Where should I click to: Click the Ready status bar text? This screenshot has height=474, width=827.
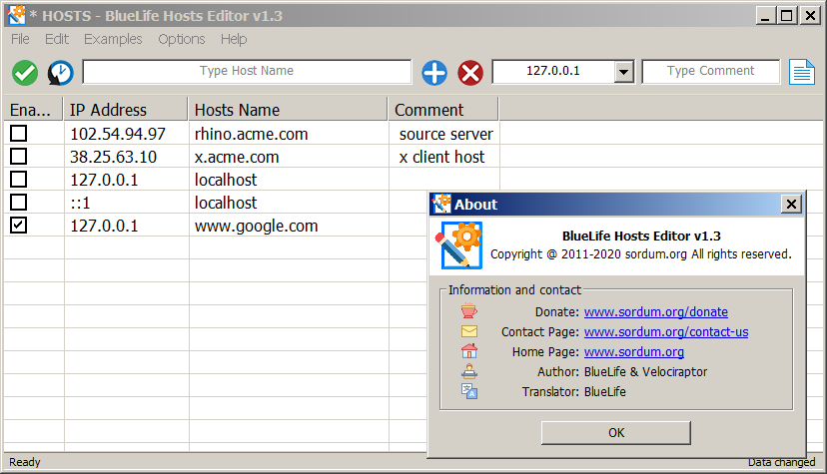[25, 462]
